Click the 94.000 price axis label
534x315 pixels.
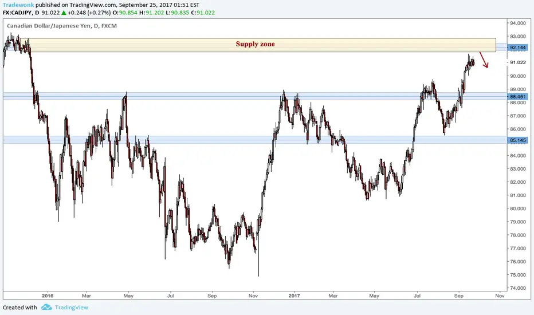517,23
